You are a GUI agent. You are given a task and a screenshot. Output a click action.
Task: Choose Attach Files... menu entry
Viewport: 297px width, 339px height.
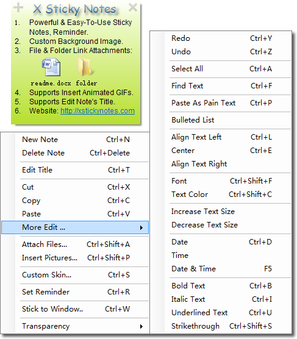75,244
